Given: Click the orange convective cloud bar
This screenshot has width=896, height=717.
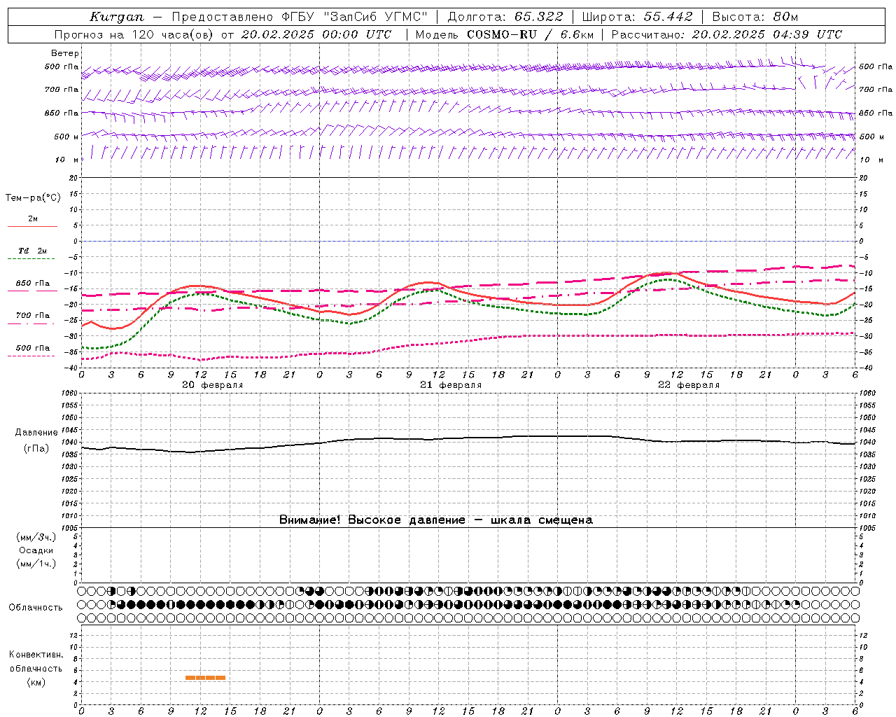Looking at the screenshot, I should pos(205,678).
